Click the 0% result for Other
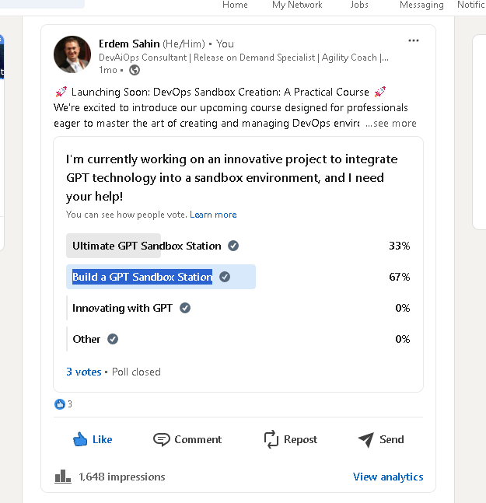Image resolution: width=486 pixels, height=503 pixels. tap(403, 339)
